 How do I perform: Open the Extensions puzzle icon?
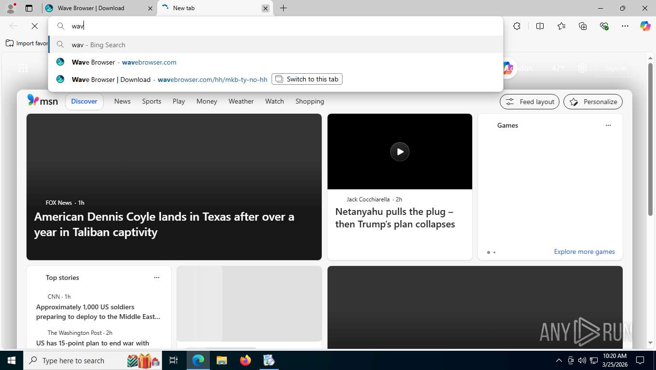pos(517,26)
